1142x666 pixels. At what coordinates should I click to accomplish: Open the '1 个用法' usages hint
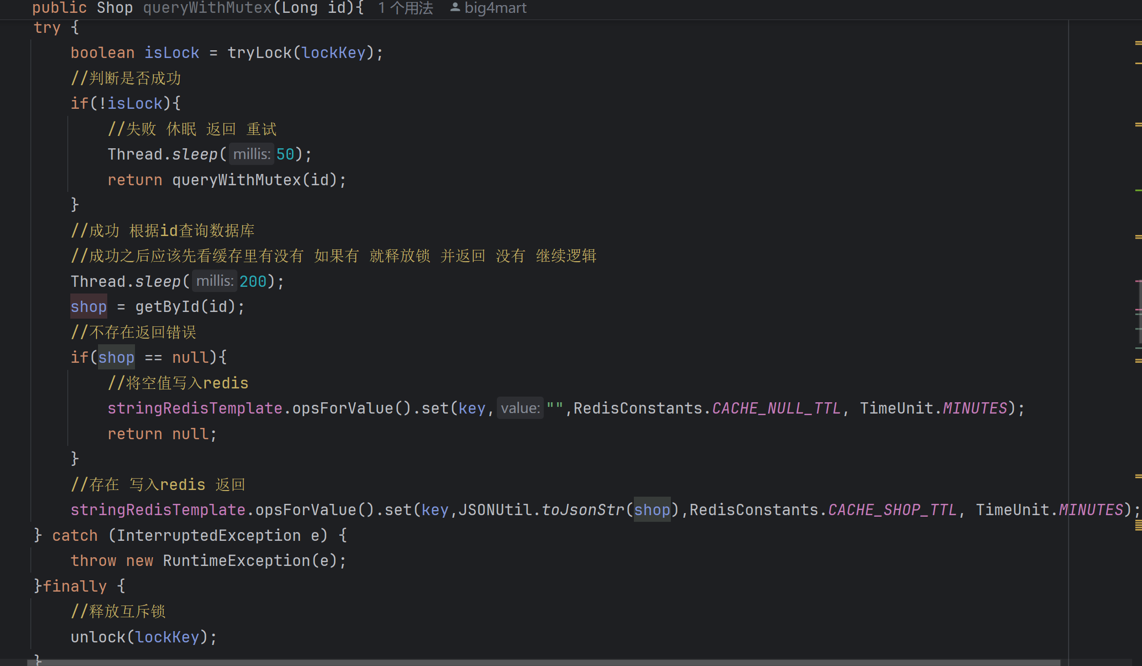pyautogui.click(x=405, y=8)
